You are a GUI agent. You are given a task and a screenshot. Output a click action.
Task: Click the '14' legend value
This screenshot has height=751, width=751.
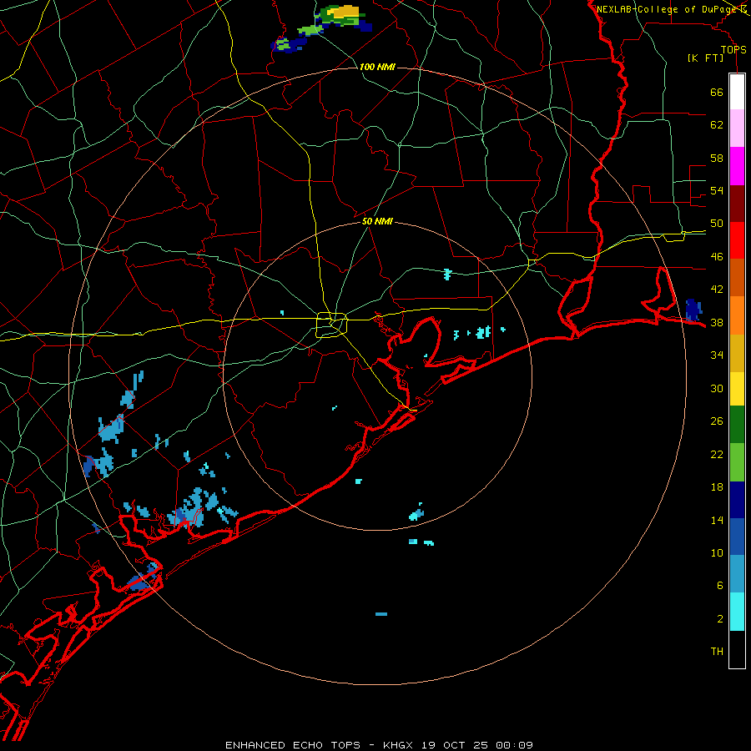click(717, 520)
